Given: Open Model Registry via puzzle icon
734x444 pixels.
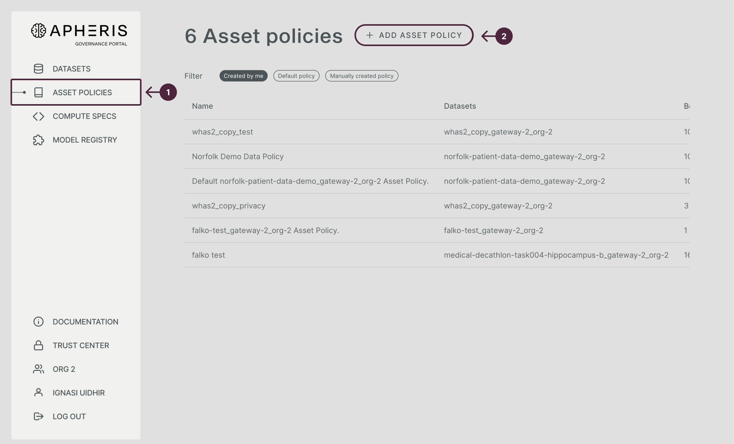Looking at the screenshot, I should point(38,140).
